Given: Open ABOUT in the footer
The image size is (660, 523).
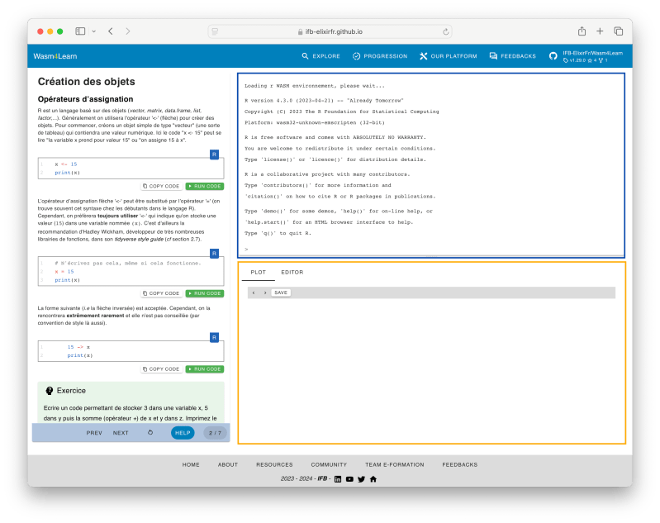Looking at the screenshot, I should point(228,465).
